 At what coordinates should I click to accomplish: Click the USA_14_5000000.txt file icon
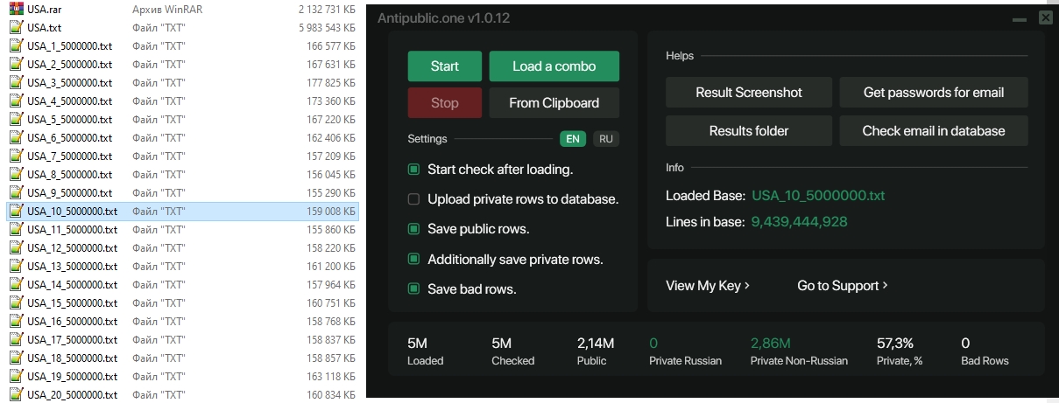pos(16,284)
